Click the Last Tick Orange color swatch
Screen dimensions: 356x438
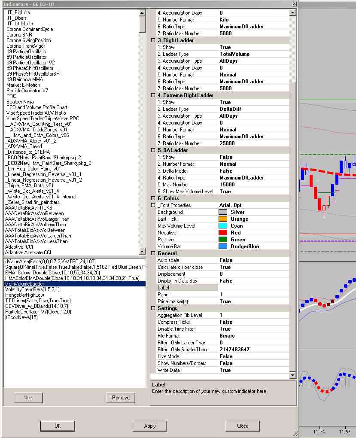tap(223, 219)
